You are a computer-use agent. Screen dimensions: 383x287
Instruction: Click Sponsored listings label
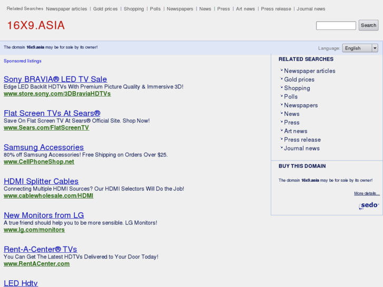23,61
